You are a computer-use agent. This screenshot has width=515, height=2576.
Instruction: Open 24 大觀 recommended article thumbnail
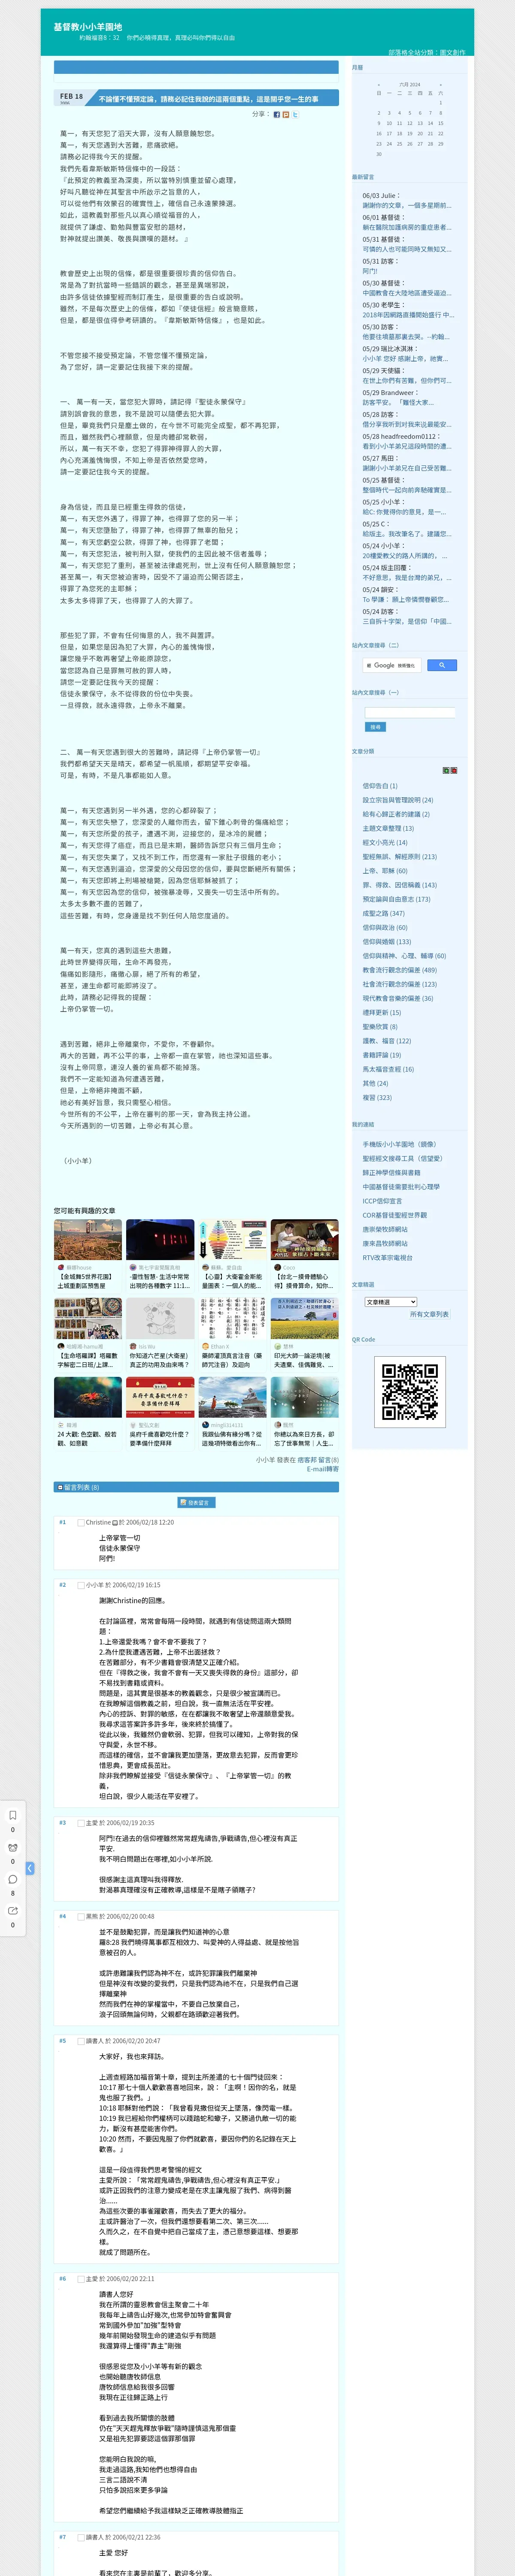(88, 1398)
